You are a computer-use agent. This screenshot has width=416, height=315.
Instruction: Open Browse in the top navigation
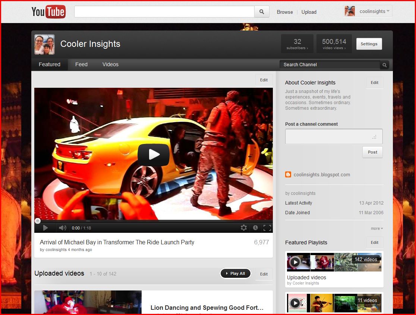pyautogui.click(x=285, y=12)
